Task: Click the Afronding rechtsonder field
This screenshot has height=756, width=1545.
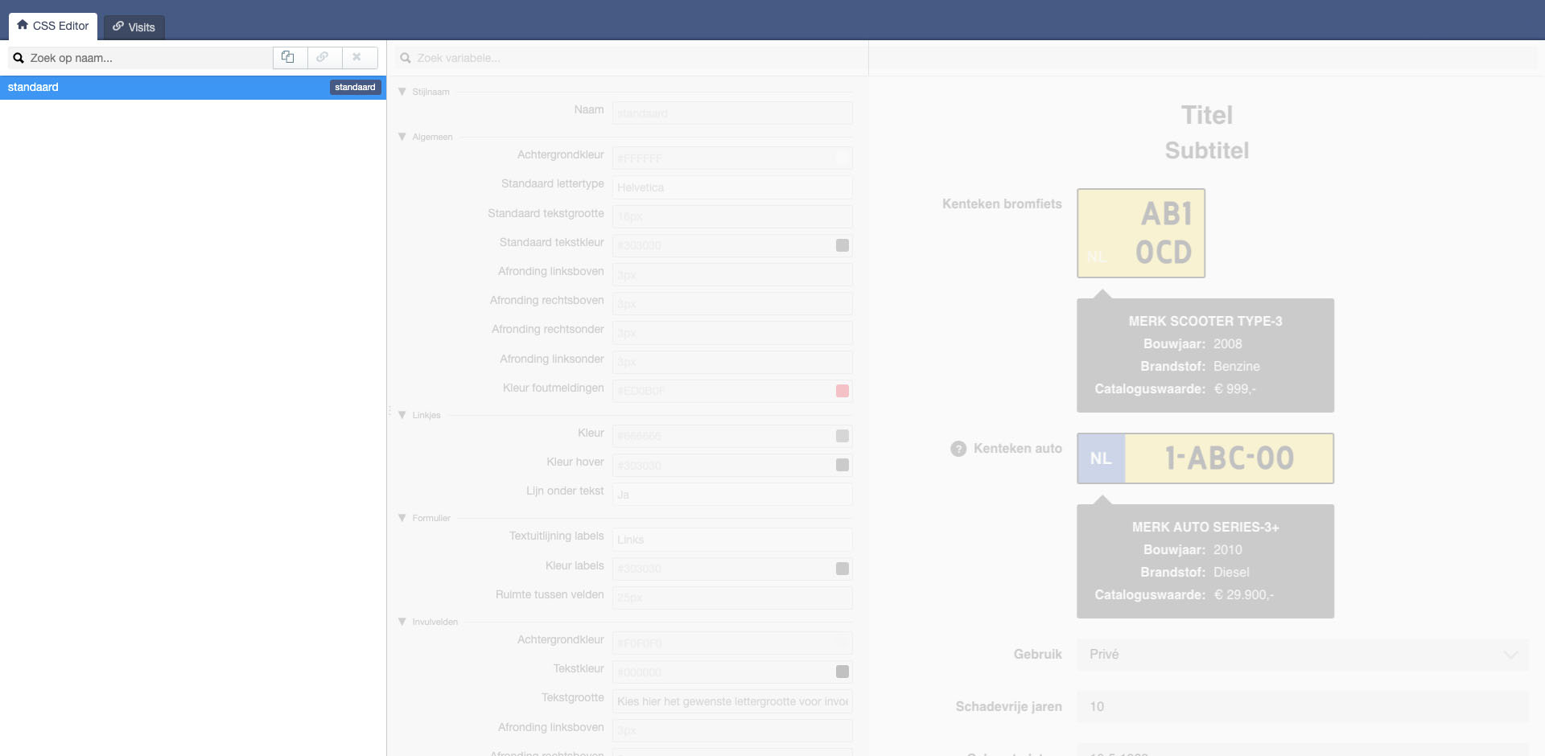Action: coord(732,333)
